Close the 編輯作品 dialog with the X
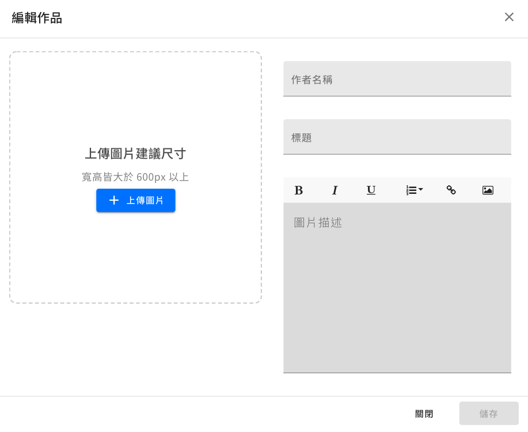This screenshot has height=432, width=528. pyautogui.click(x=509, y=17)
